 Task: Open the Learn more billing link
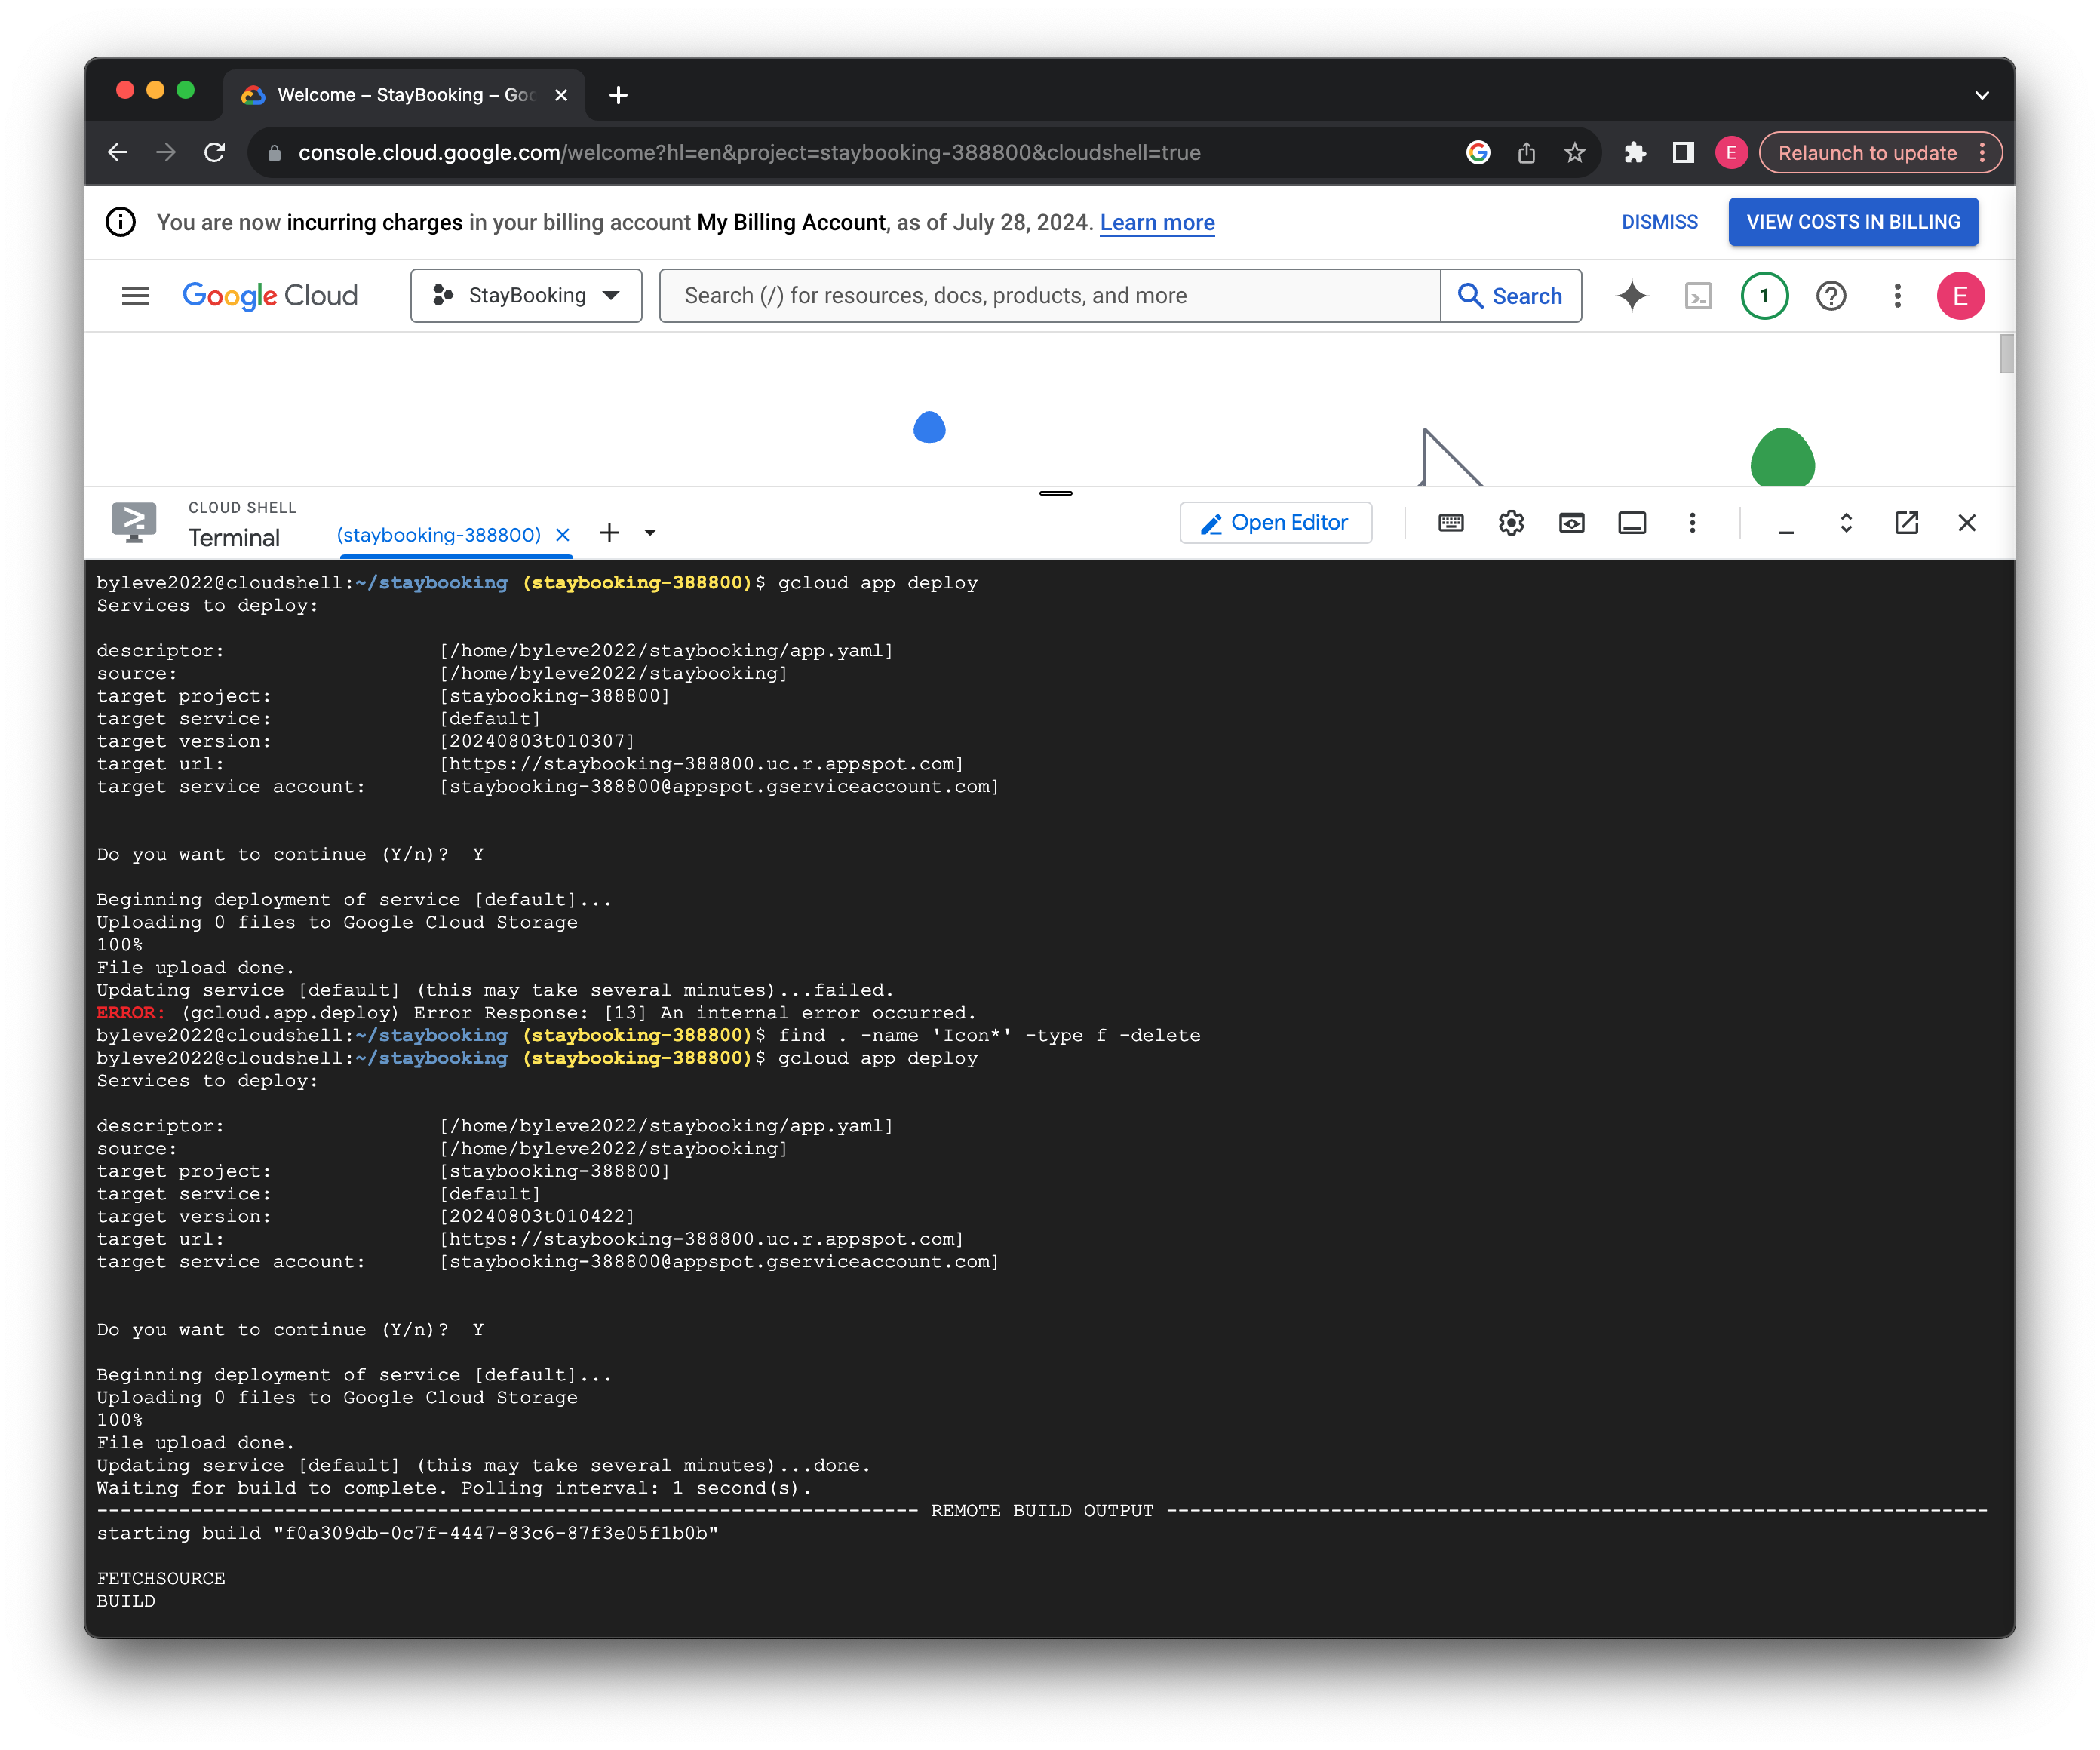[x=1157, y=222]
